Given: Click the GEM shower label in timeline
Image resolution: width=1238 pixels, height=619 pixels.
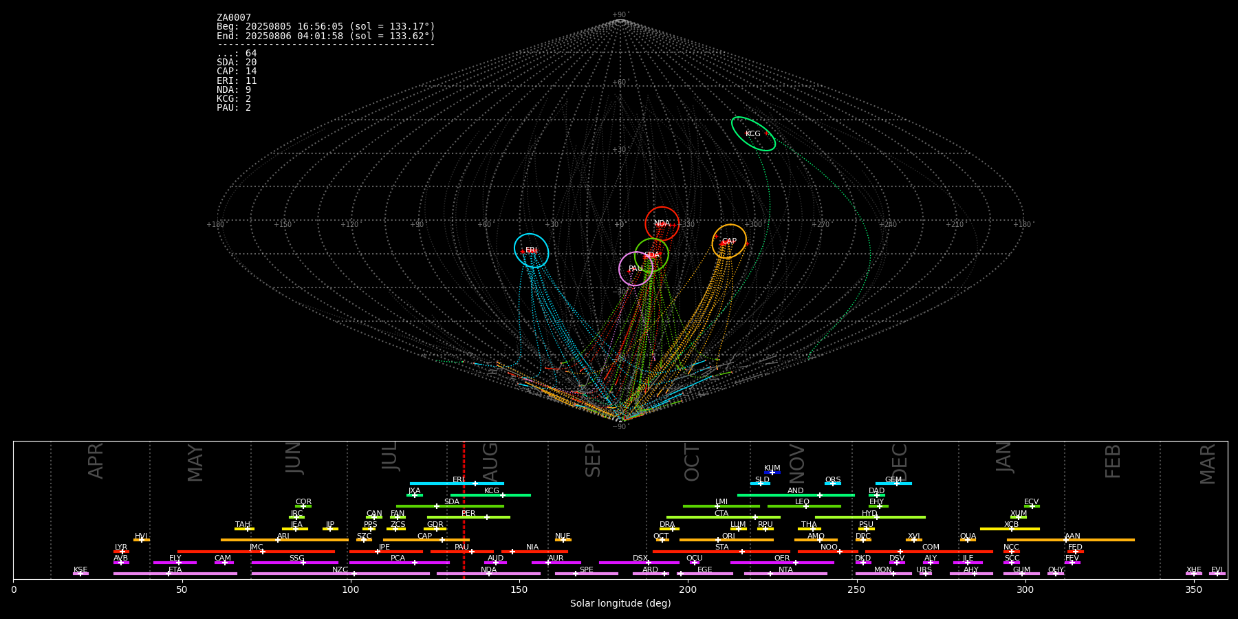Looking at the screenshot, I should click(x=893, y=480).
